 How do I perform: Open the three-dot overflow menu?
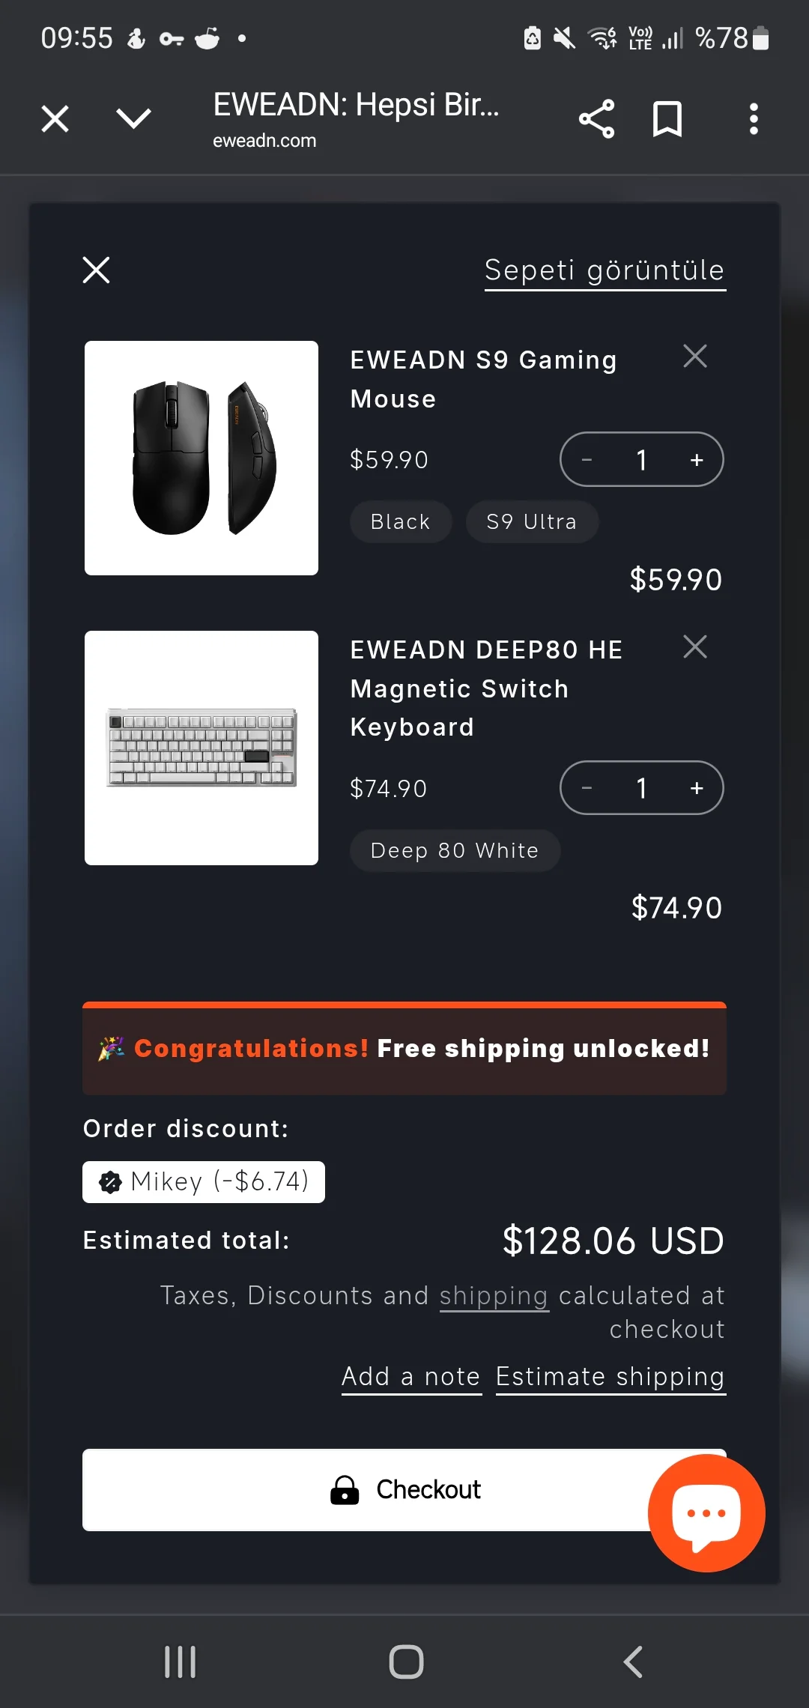[x=754, y=119]
